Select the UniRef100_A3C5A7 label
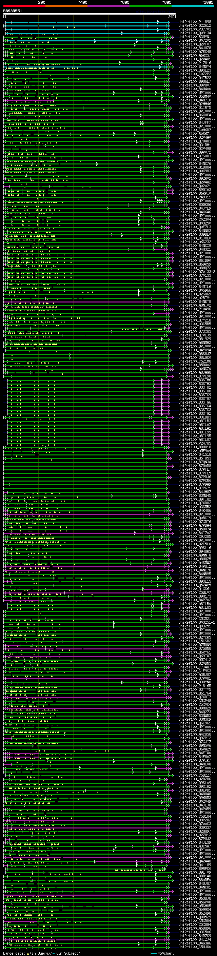 195,846
